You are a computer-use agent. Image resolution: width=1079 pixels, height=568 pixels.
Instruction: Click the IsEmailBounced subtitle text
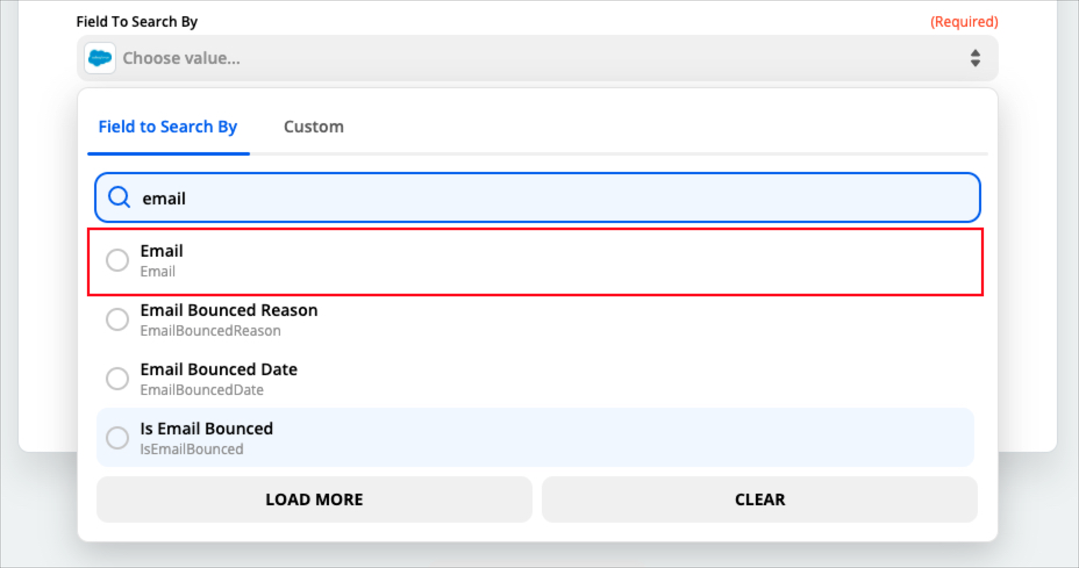tap(192, 449)
